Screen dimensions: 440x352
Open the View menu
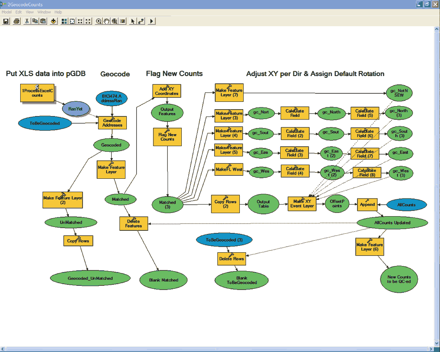pyautogui.click(x=30, y=12)
